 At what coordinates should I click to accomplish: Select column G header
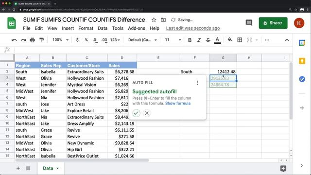point(223,58)
